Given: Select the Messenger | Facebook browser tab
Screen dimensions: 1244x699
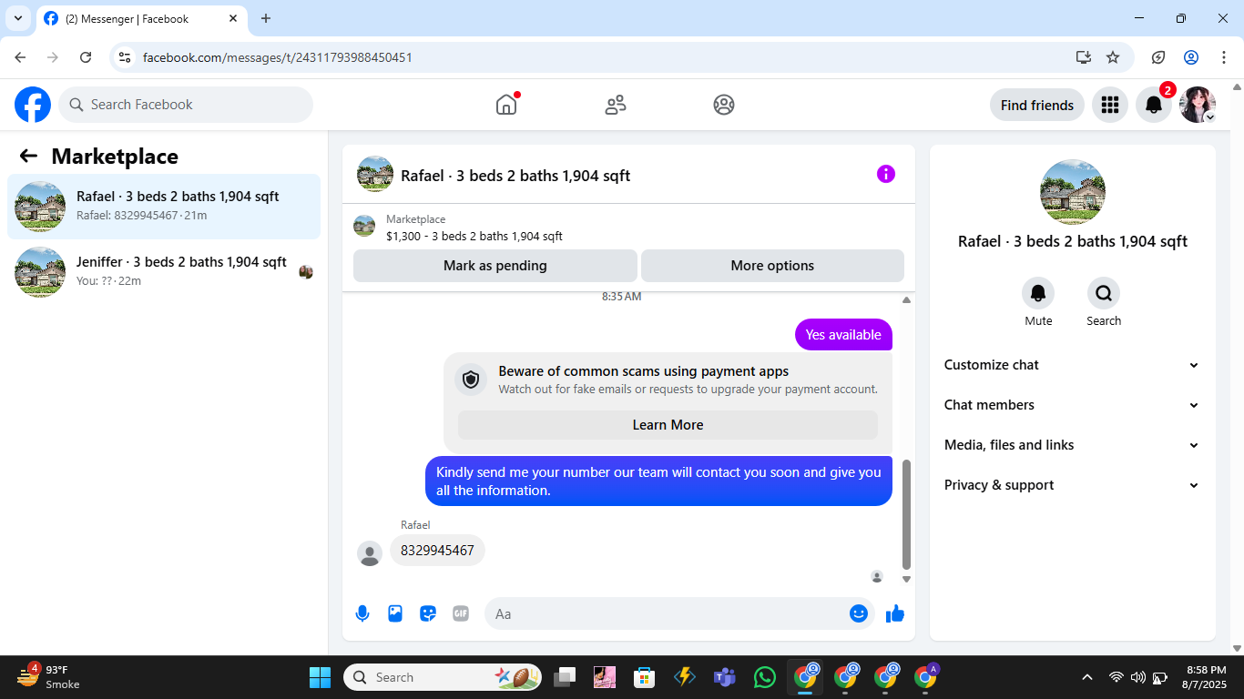Looking at the screenshot, I should pos(141,18).
